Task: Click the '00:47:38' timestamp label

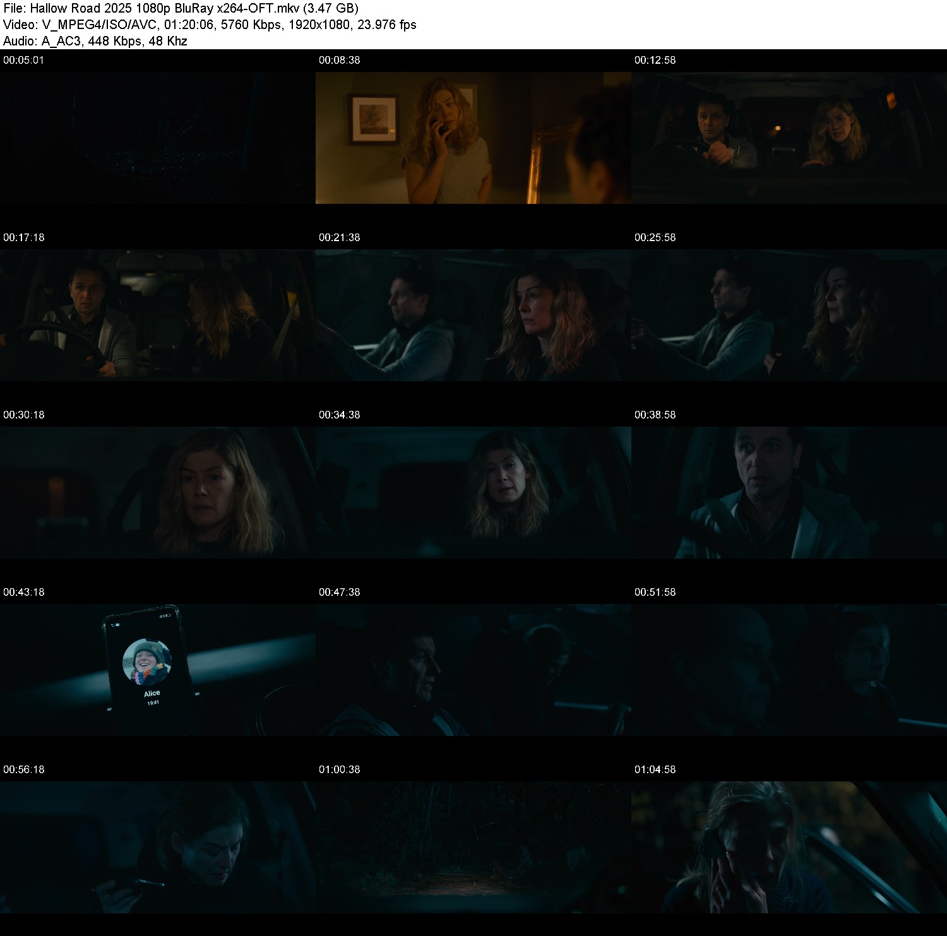Action: coord(340,592)
